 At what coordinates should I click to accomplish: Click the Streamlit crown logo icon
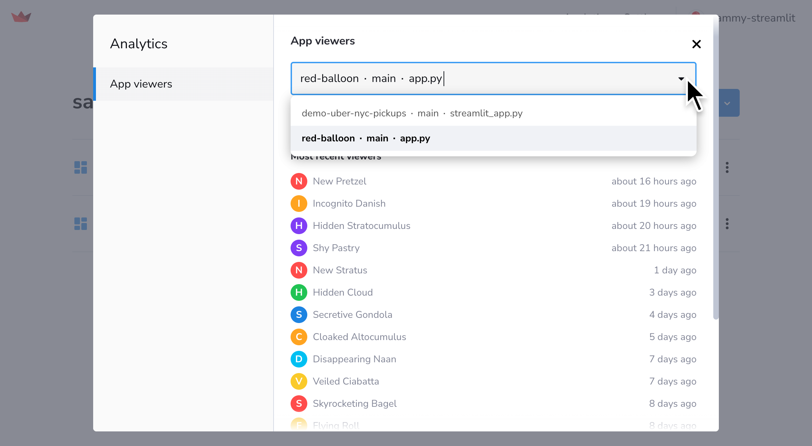(x=21, y=16)
